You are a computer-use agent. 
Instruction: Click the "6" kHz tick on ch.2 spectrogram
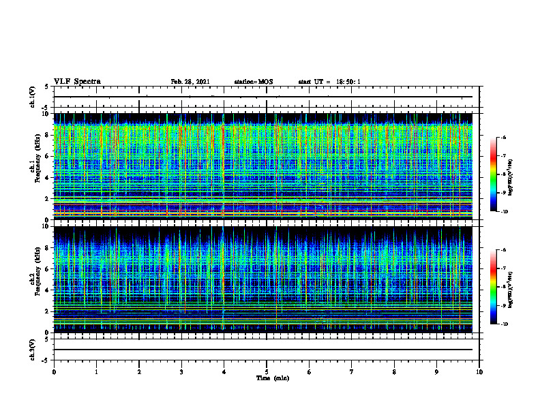pos(48,269)
